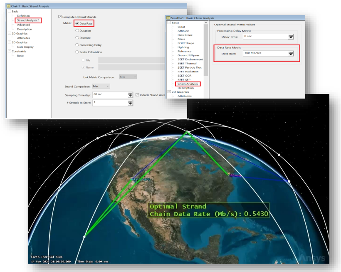
Task: Click the Aircraft label in 3D view
Action: [x=141, y=180]
